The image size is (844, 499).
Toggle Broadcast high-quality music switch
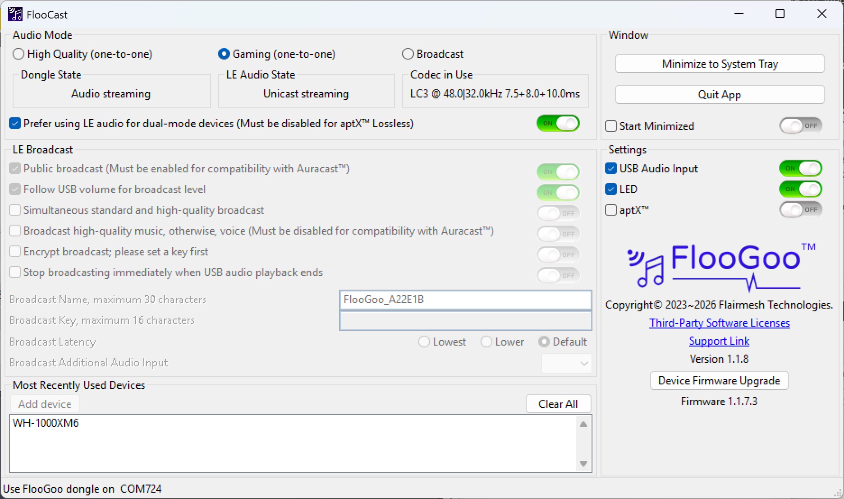[x=558, y=234]
